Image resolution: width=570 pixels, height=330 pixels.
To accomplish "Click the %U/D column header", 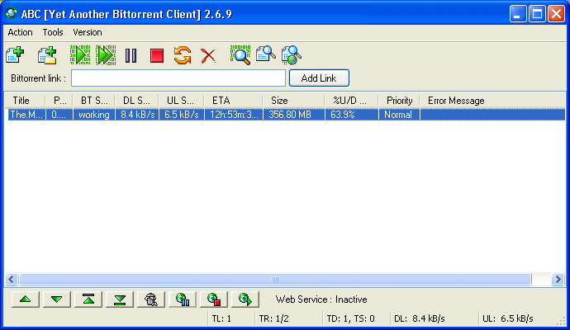I will (x=351, y=101).
